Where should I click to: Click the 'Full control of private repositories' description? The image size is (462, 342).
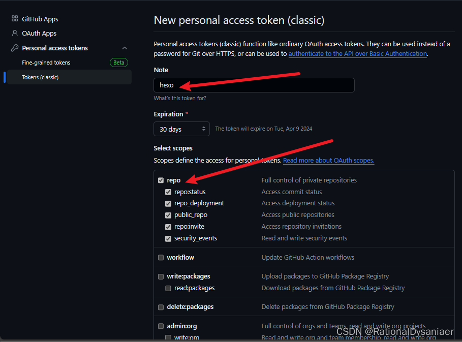tap(309, 180)
